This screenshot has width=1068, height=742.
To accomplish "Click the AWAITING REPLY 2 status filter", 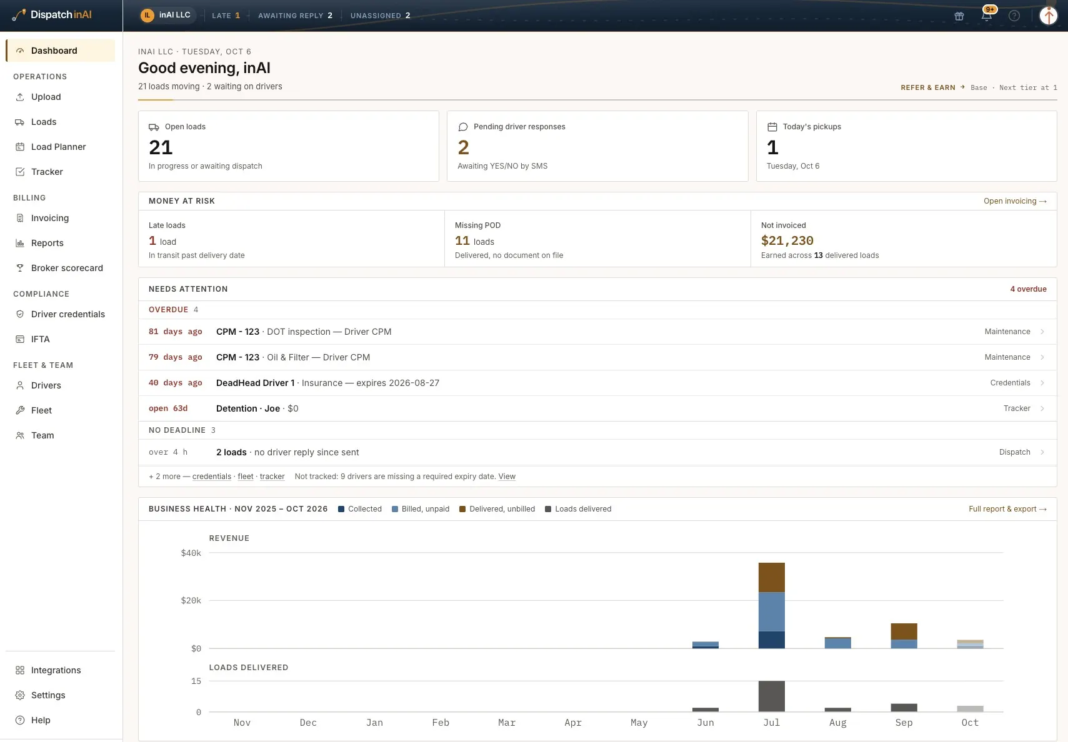I will coord(295,16).
